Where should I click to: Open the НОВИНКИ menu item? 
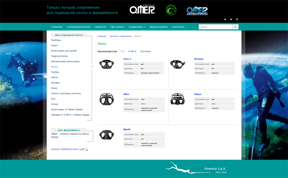pyautogui.click(x=57, y=27)
